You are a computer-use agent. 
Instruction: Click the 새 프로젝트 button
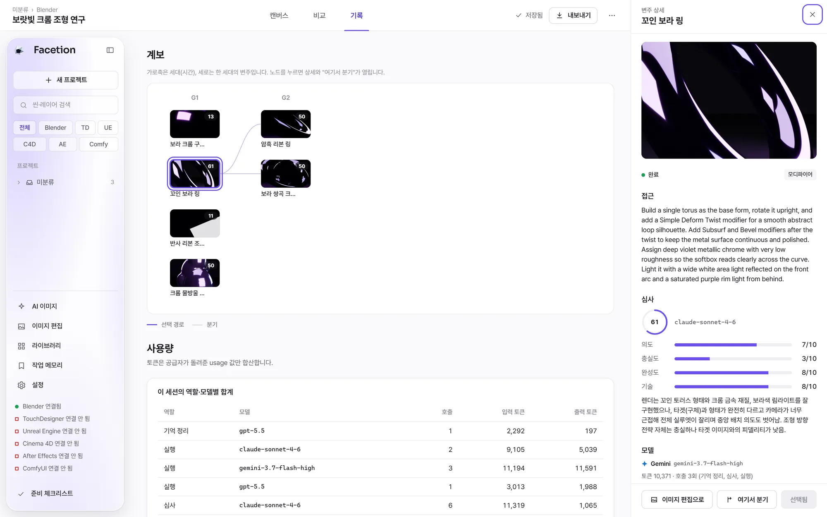click(66, 80)
